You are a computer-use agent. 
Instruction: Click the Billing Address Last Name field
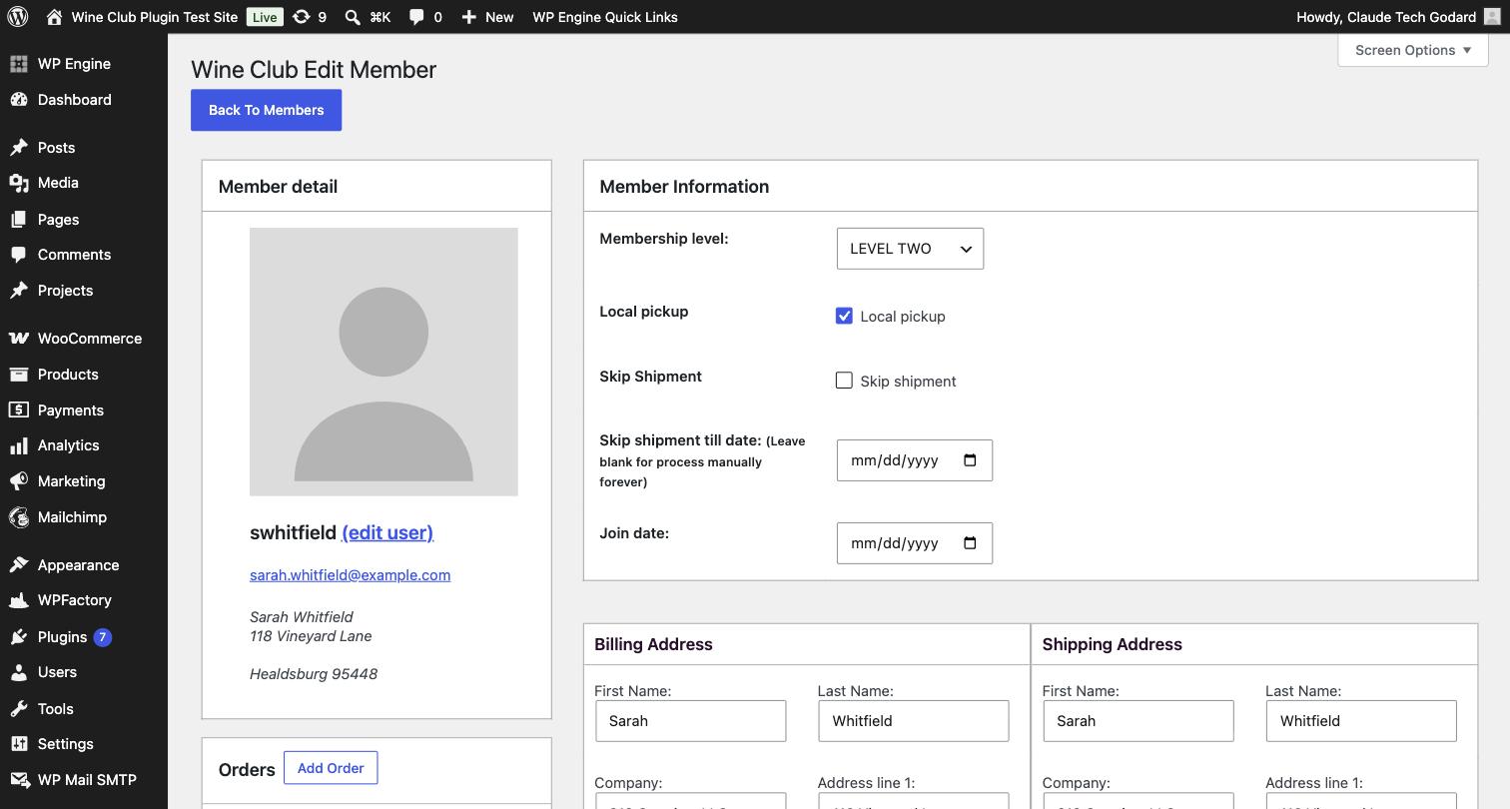click(x=913, y=721)
